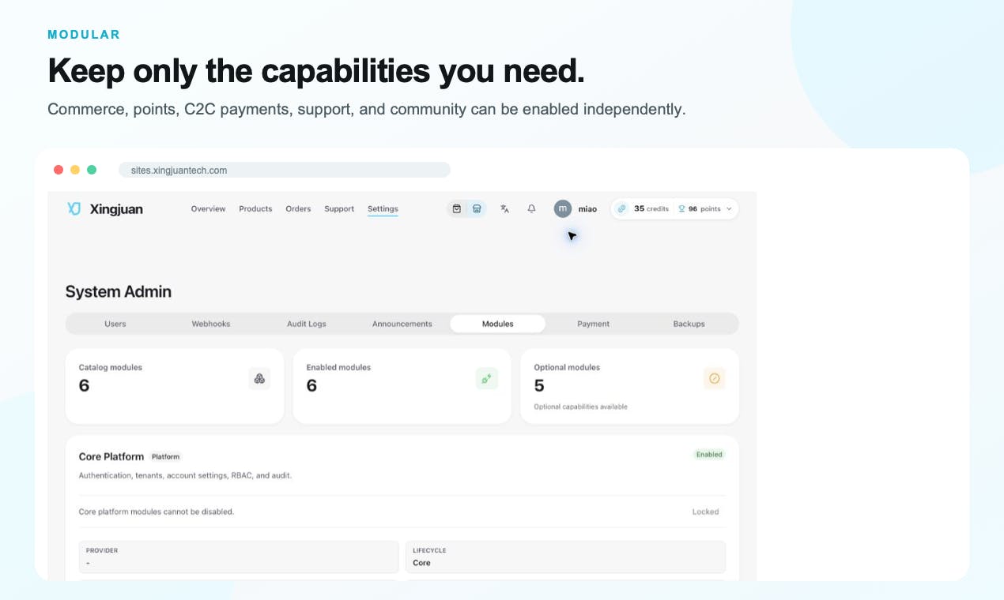Go to the Products page
Screen dimensions: 1004x600
tap(255, 208)
